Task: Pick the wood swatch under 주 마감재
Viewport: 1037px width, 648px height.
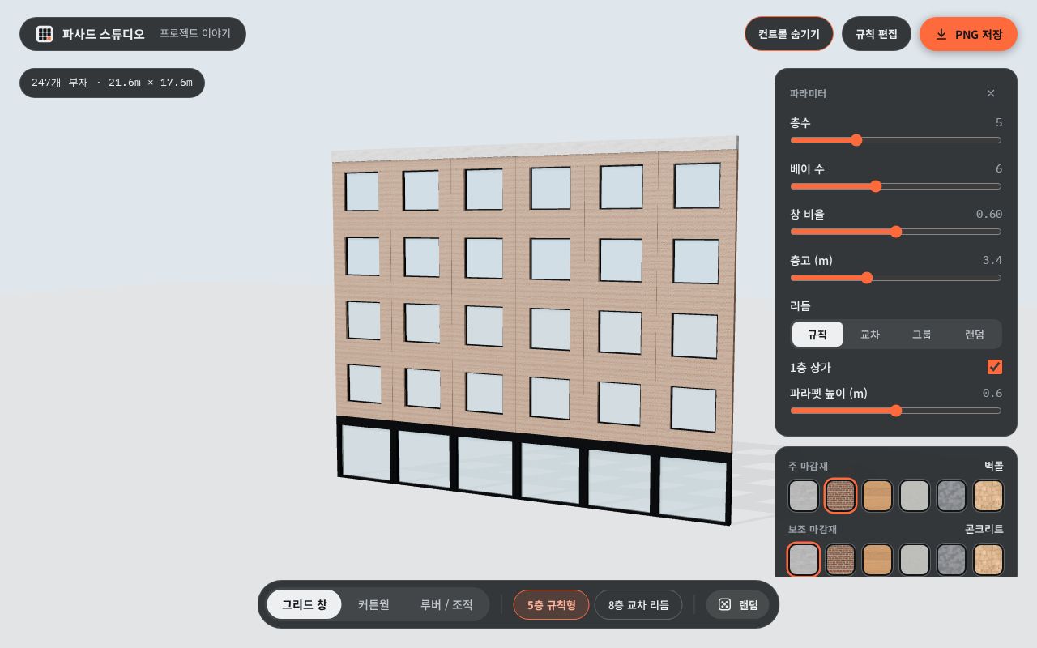Action: point(877,496)
